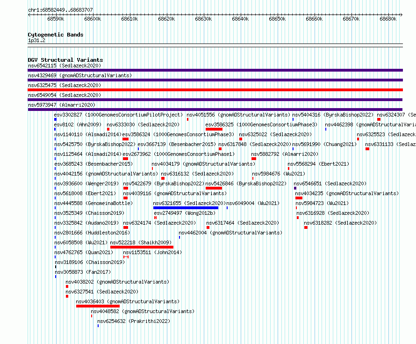Image resolution: width=416 pixels, height=344 pixels.
Task: Click the nsv6542115 (Sedlazeck2020) variant label
Action: (65, 66)
